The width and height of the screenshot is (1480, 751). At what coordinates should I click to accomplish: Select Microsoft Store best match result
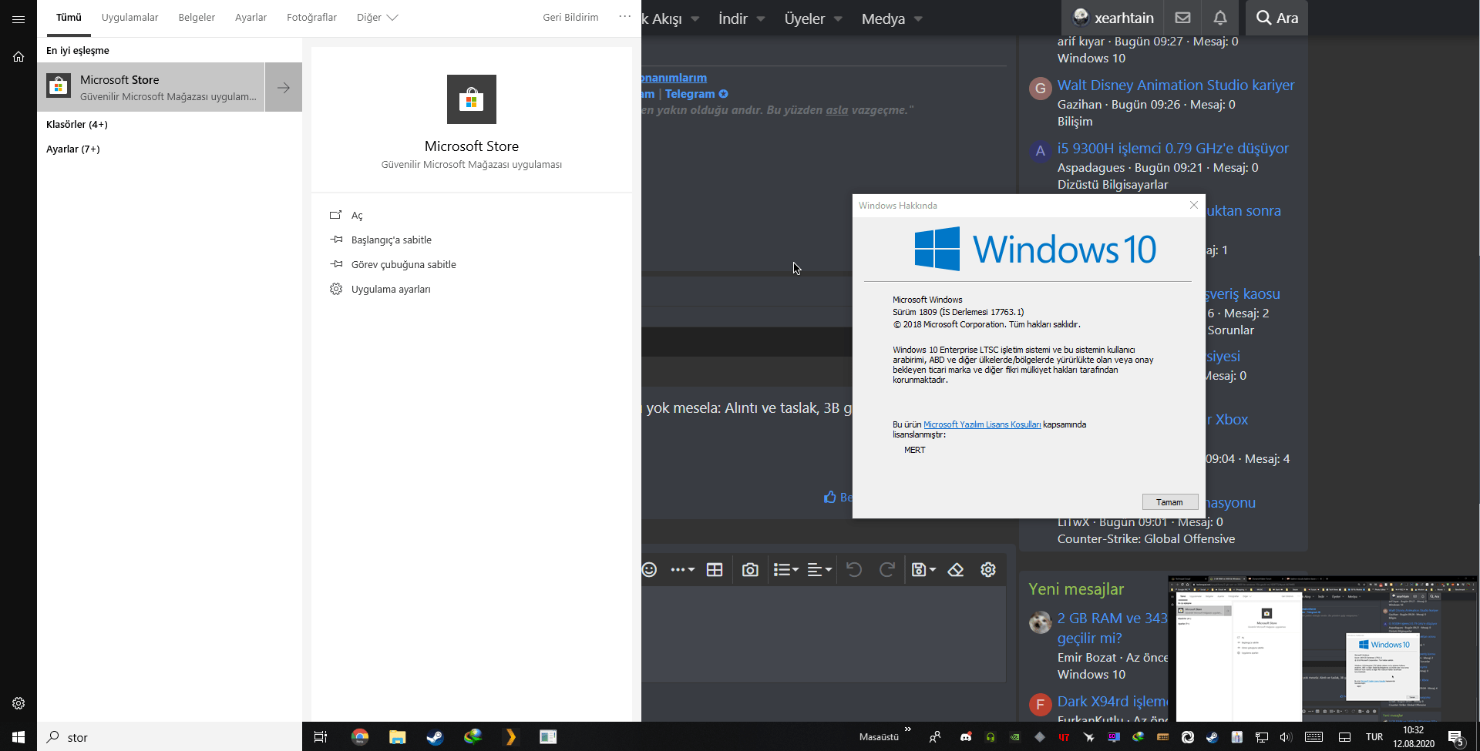(x=151, y=87)
